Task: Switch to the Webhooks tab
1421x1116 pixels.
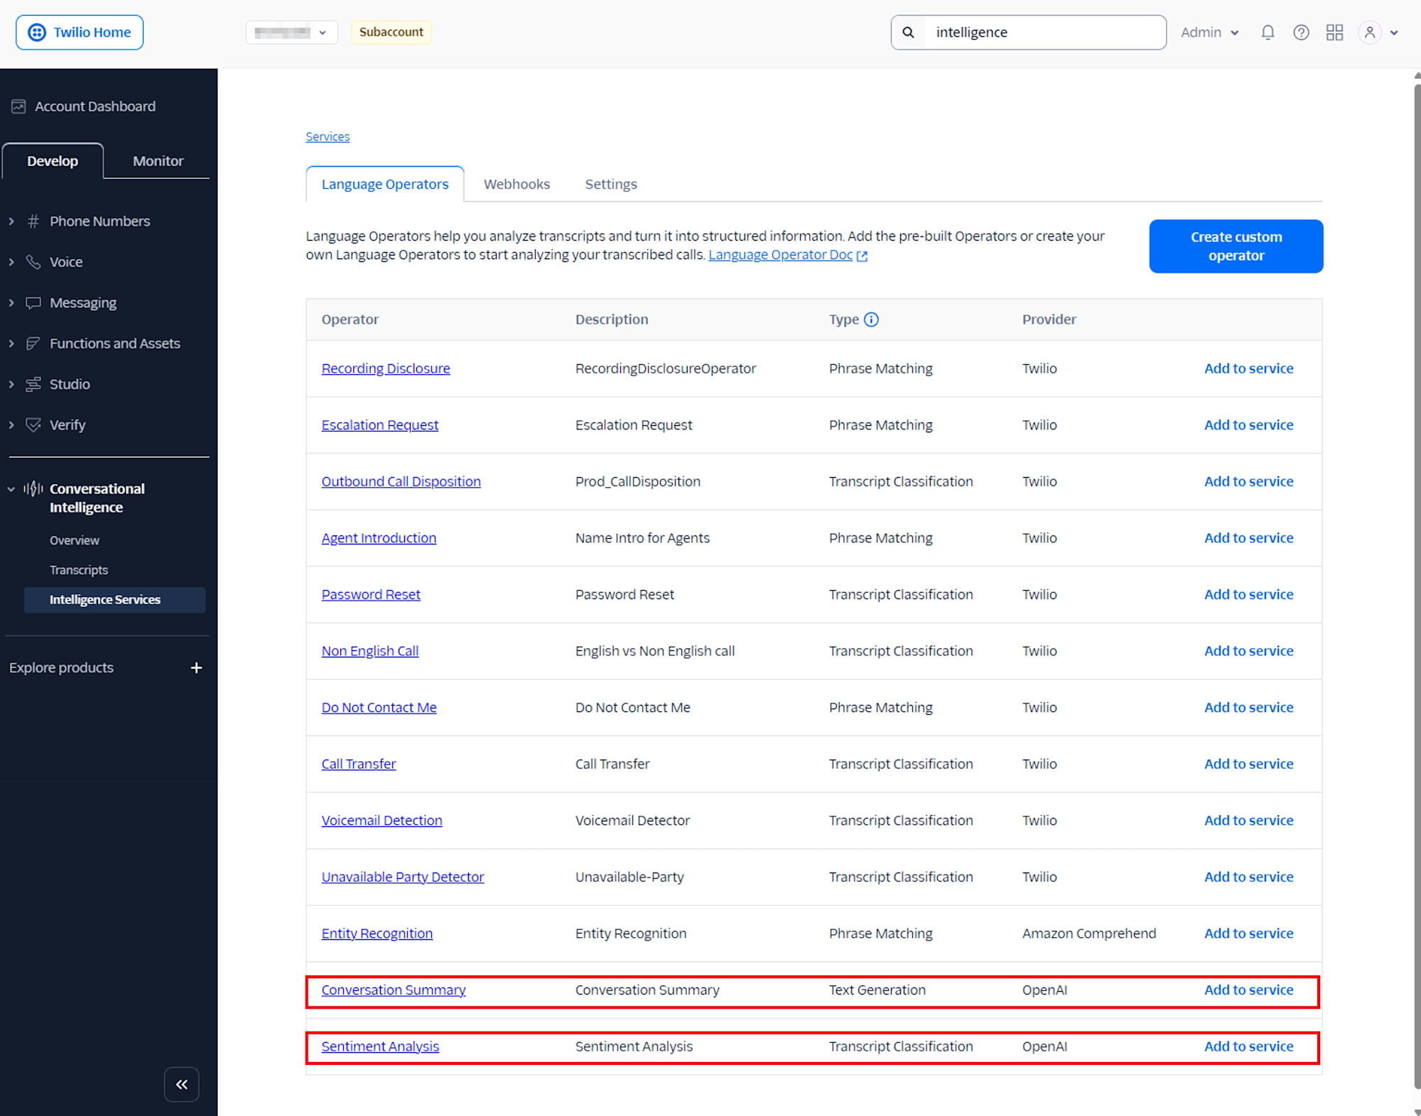Action: click(517, 185)
